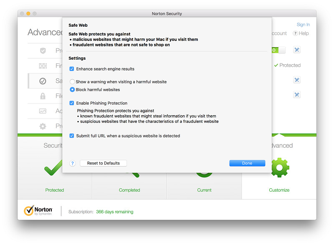Select the Safe Web checkmark circle icon
Screen dimensions: 334x245
43,81
